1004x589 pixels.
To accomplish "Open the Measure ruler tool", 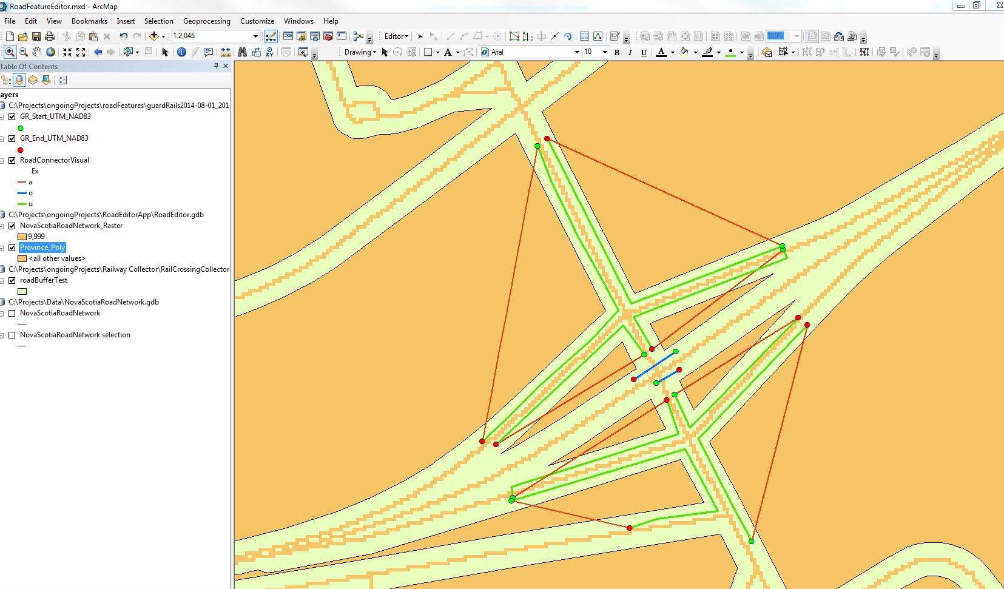I will (x=226, y=52).
